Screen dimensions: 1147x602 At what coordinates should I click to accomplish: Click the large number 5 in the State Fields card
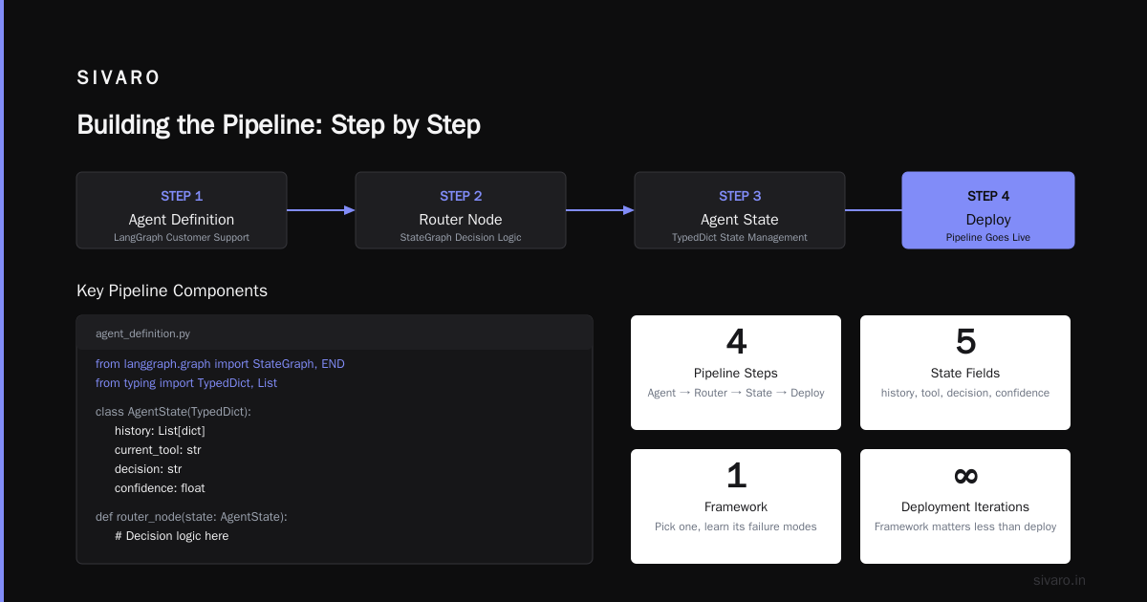(x=965, y=342)
